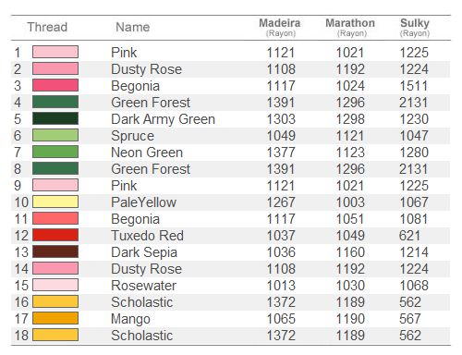Click the Dusty Rose swatch in row 14
Image resolution: width=462 pixels, height=355 pixels.
(x=55, y=268)
